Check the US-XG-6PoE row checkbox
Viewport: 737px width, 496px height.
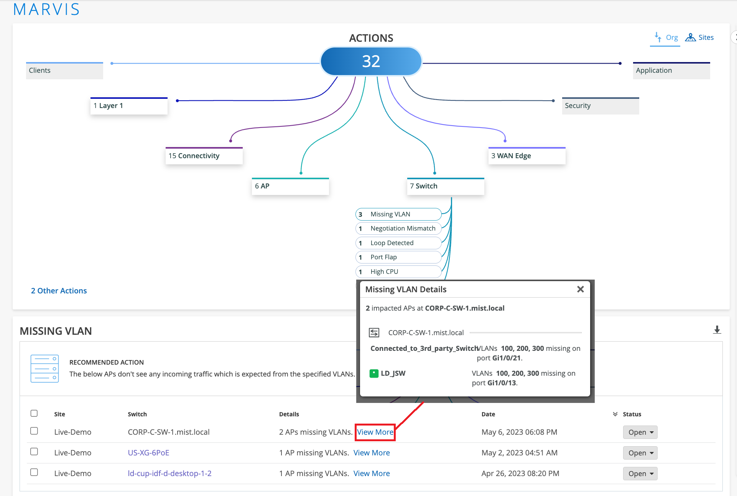tap(34, 452)
